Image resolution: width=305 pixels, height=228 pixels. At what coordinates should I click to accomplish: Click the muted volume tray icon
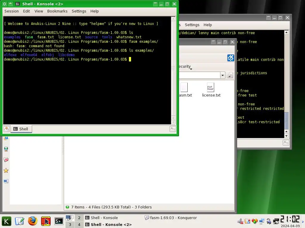(x=240, y=221)
